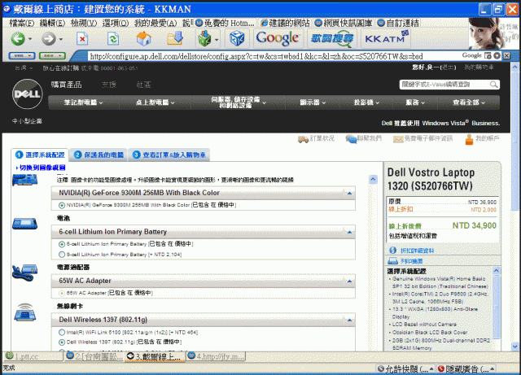Screen dimensions: 521x375
Task: Collapse the 65W AC Adapter section
Action: tap(349, 281)
